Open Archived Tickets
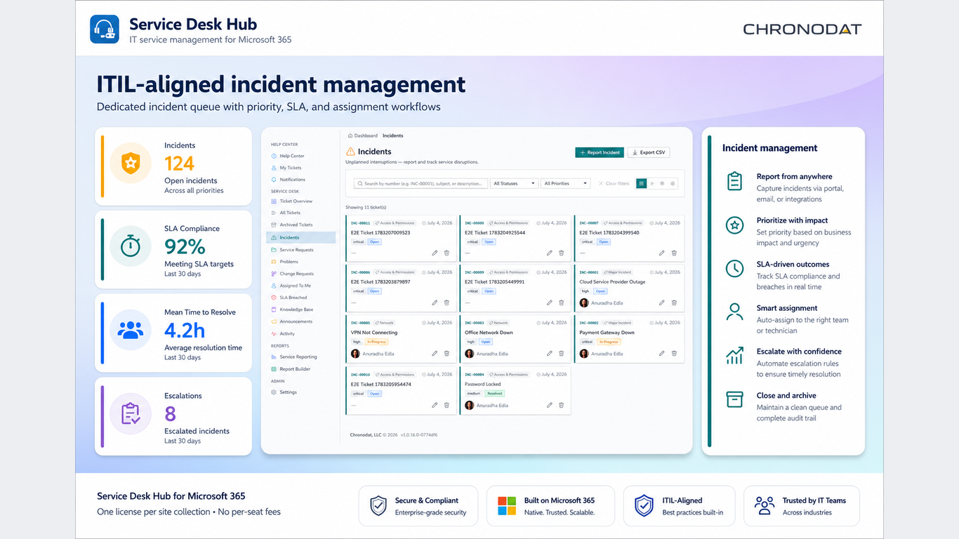This screenshot has height=539, width=959. pos(292,225)
